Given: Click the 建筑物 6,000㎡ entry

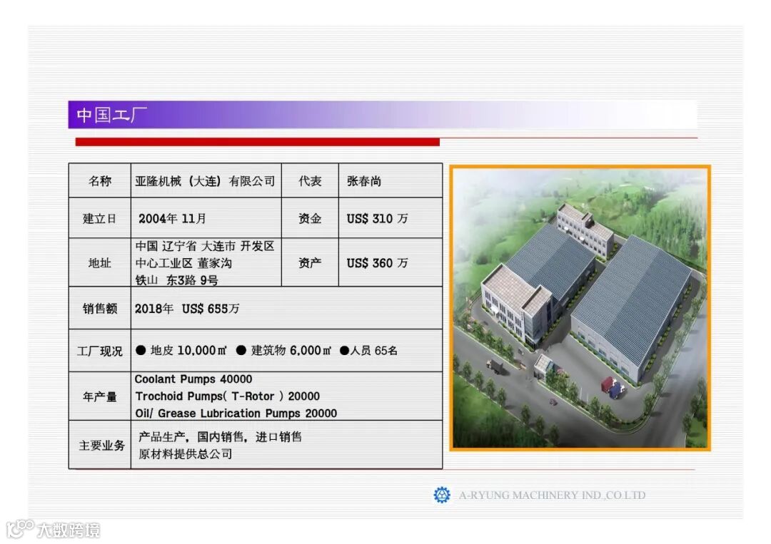Looking at the screenshot, I should 283,350.
